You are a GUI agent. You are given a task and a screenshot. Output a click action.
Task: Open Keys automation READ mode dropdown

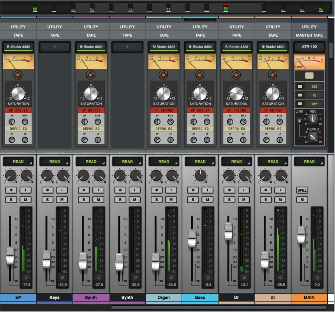(x=55, y=162)
